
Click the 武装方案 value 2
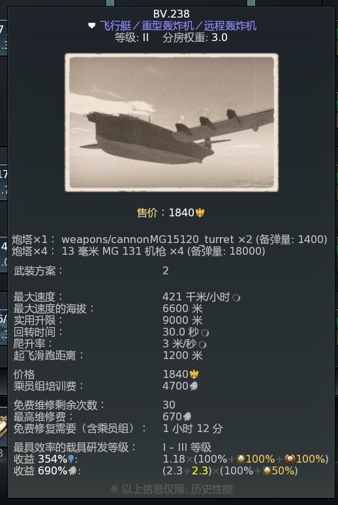[166, 270]
